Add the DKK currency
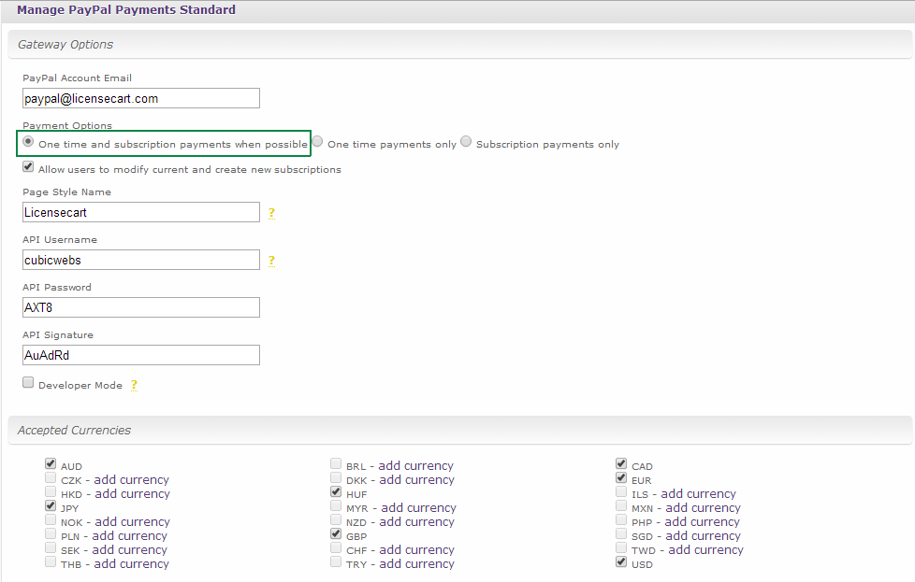This screenshot has height=582, width=915. click(416, 480)
